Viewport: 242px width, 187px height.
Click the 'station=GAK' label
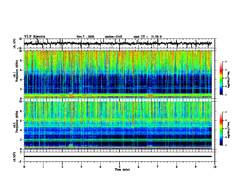114,37
